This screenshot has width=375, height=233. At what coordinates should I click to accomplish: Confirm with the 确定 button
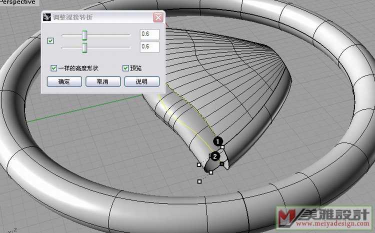tap(64, 81)
